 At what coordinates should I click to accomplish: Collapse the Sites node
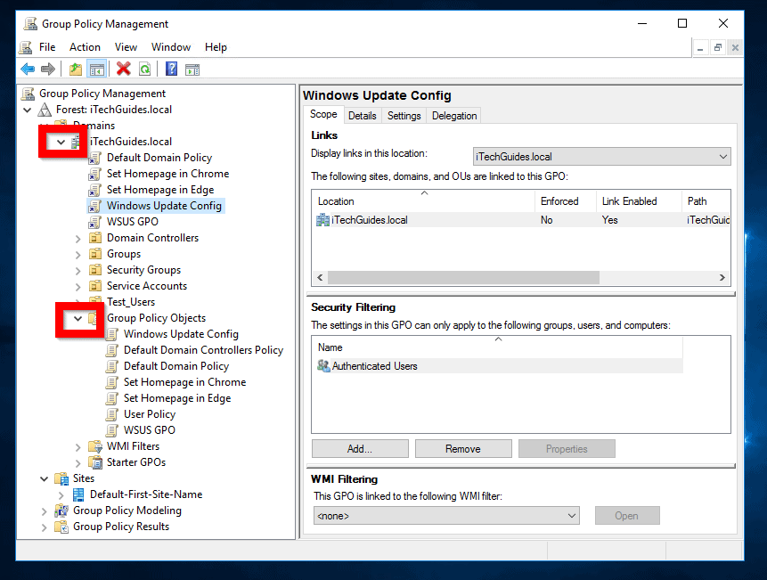pos(44,479)
